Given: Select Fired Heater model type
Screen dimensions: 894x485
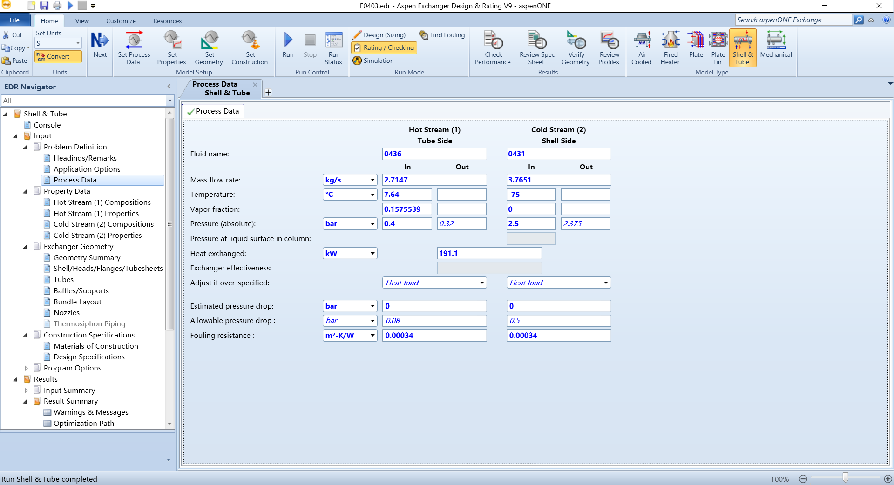Looking at the screenshot, I should [670, 48].
